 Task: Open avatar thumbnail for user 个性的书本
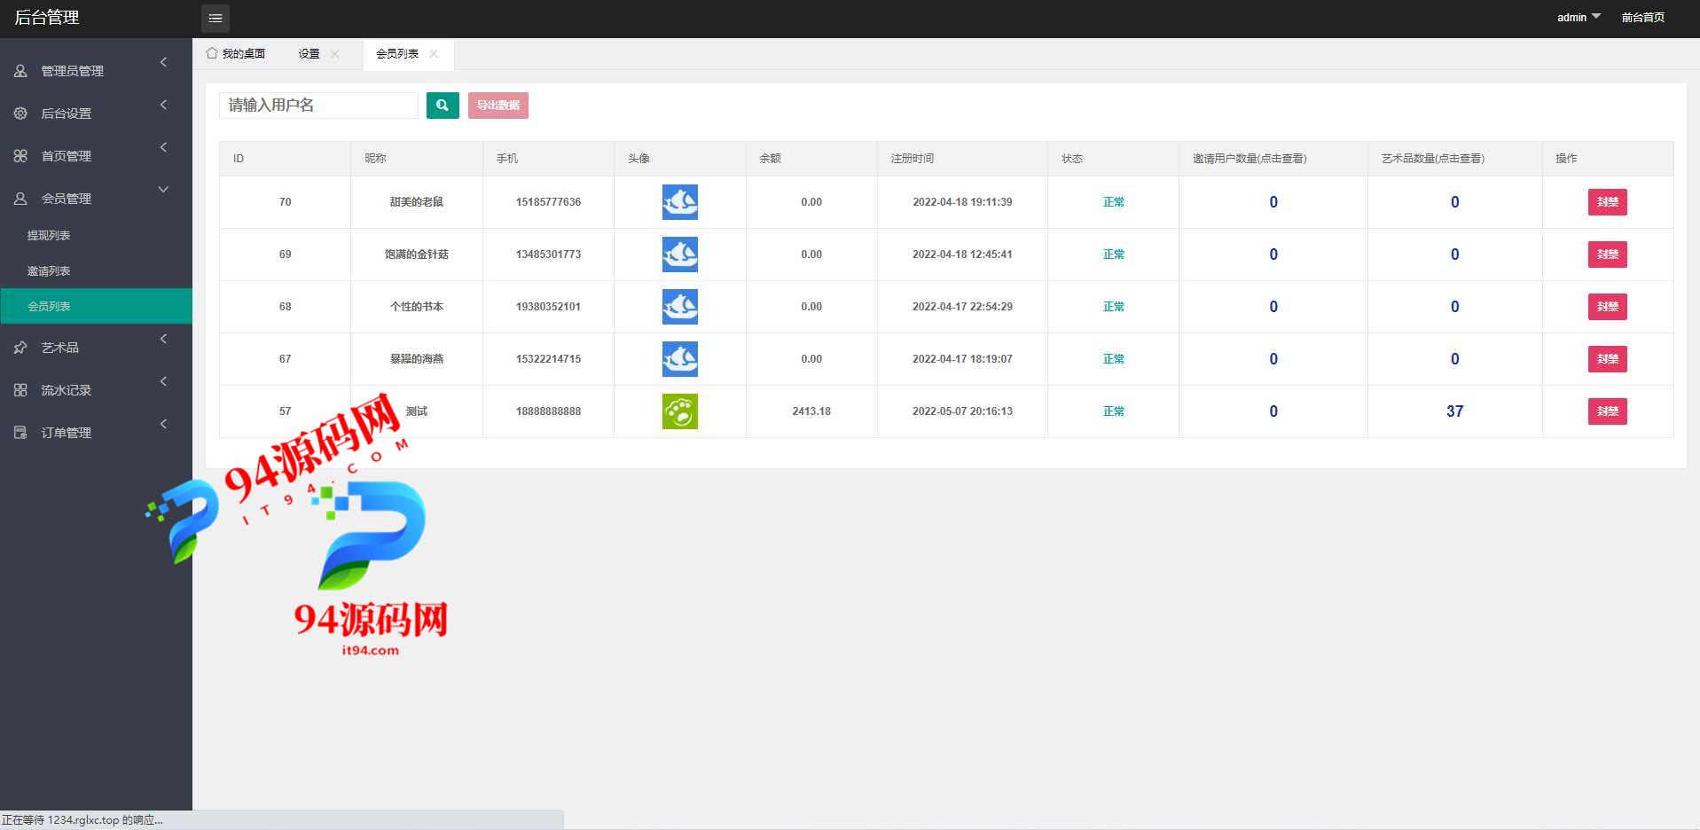click(680, 307)
